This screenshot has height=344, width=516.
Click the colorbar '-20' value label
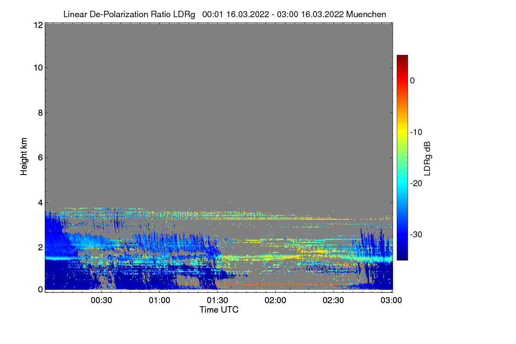(416, 183)
